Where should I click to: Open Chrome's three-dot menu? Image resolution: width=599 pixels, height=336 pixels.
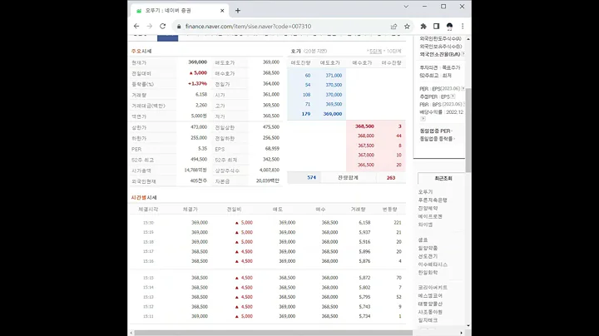(x=463, y=27)
